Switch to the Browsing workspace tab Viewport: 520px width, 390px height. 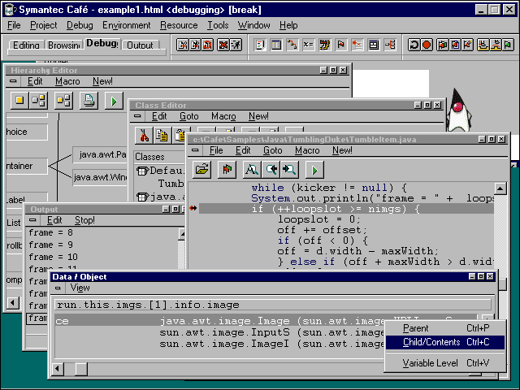click(x=64, y=45)
